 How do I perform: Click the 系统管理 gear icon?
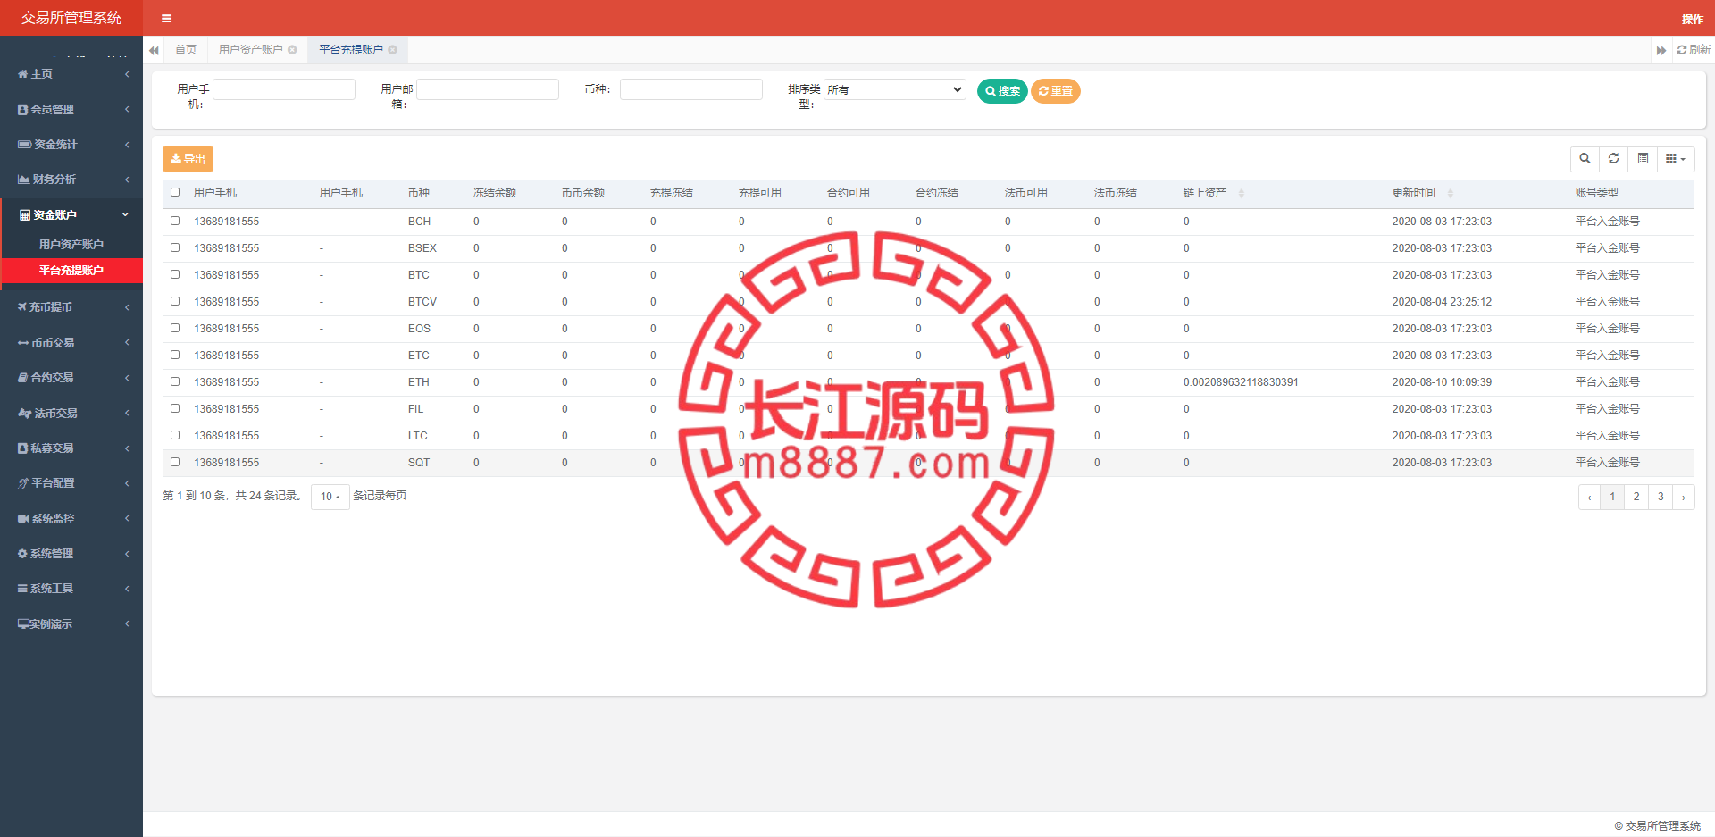(23, 554)
